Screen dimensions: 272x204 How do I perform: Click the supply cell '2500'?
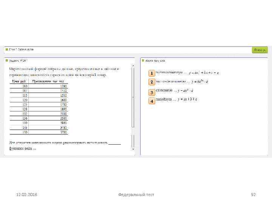click(x=63, y=118)
